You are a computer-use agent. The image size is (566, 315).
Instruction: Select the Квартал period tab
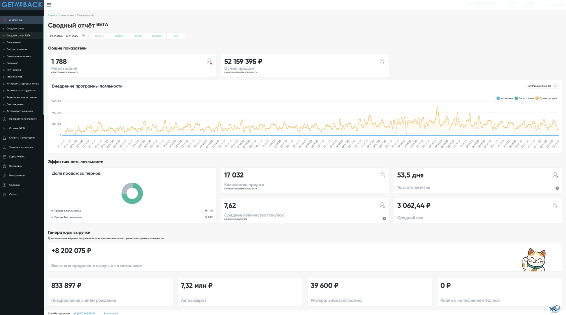pos(157,36)
